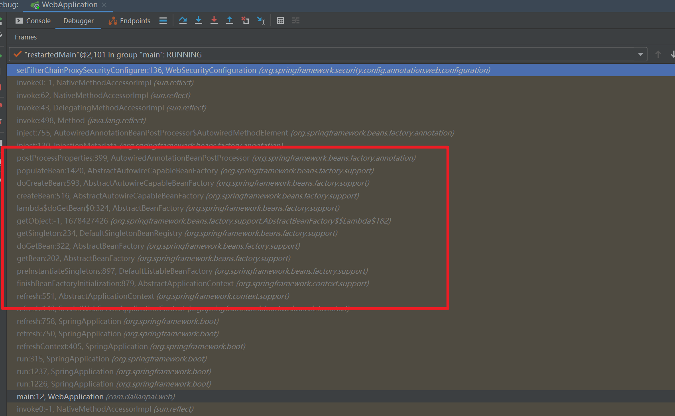Select doCreateBean:593 frame
The height and width of the screenshot is (416, 675).
(340, 183)
